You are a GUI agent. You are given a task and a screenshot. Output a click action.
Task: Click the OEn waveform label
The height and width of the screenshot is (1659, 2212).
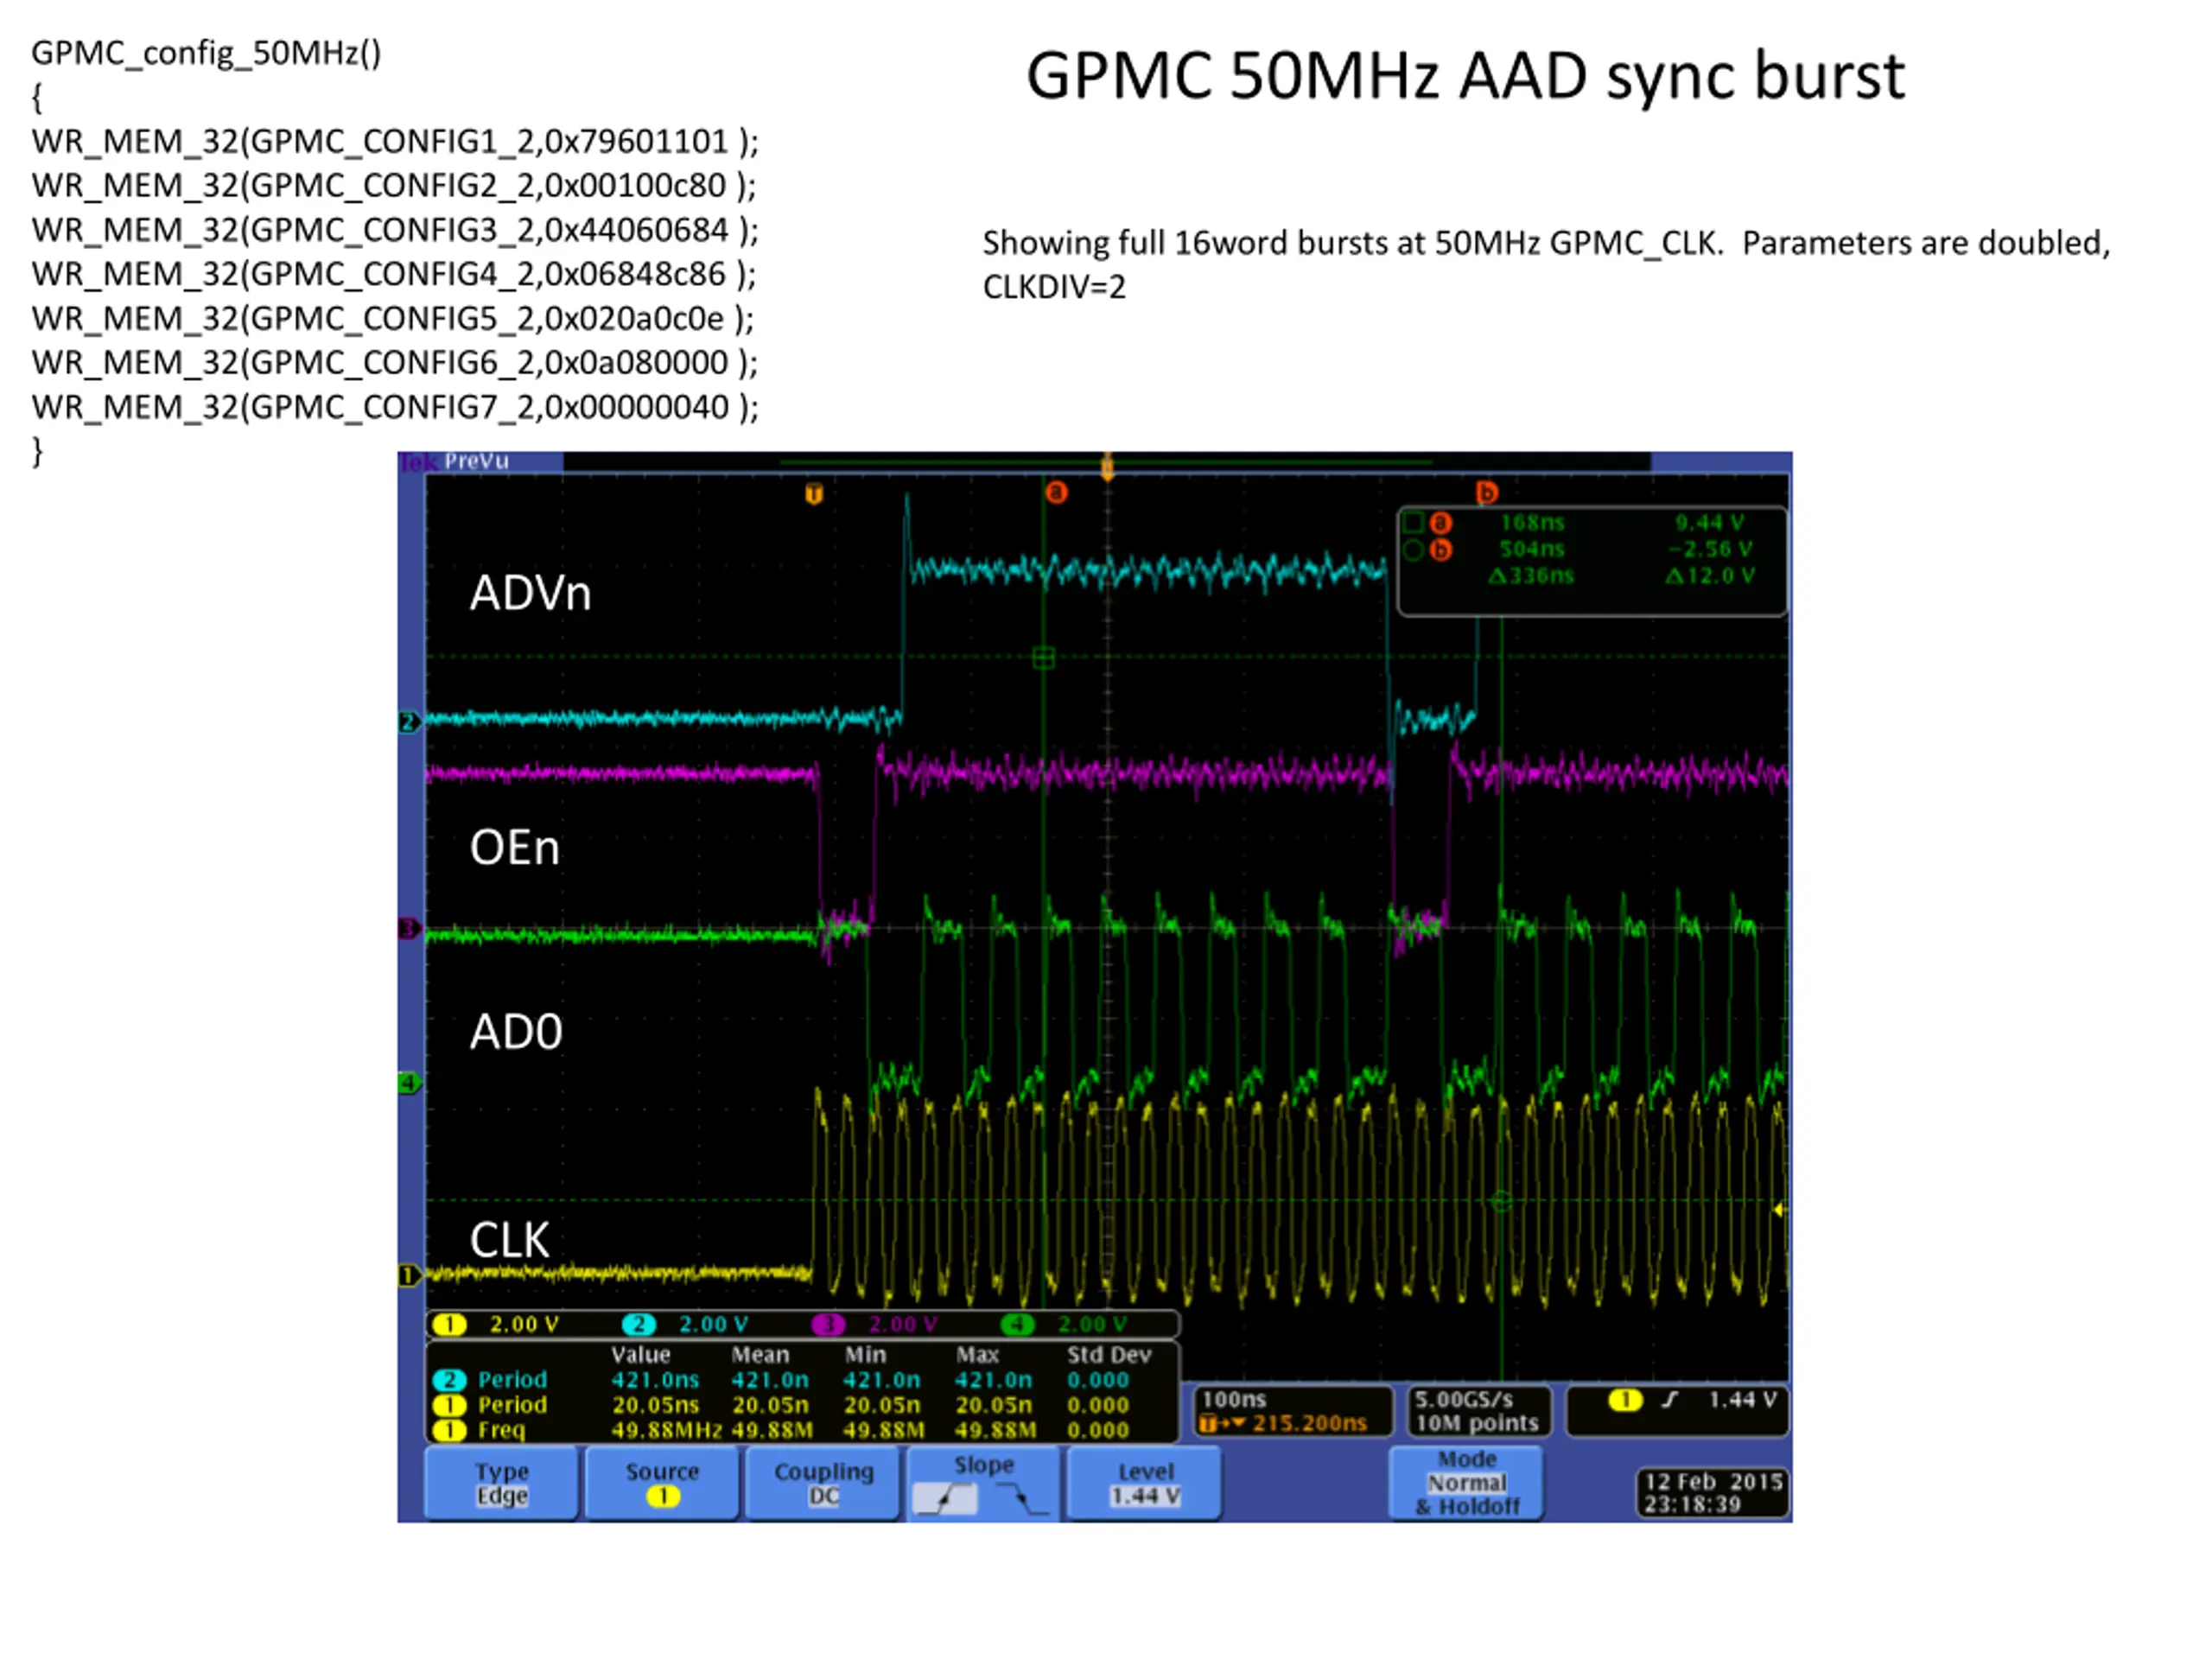coord(514,848)
